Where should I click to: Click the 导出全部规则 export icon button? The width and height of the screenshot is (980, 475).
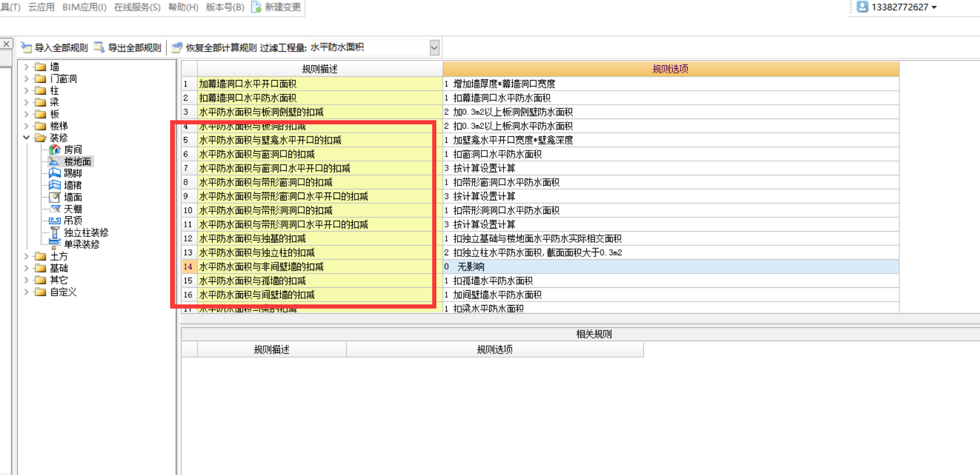(100, 47)
